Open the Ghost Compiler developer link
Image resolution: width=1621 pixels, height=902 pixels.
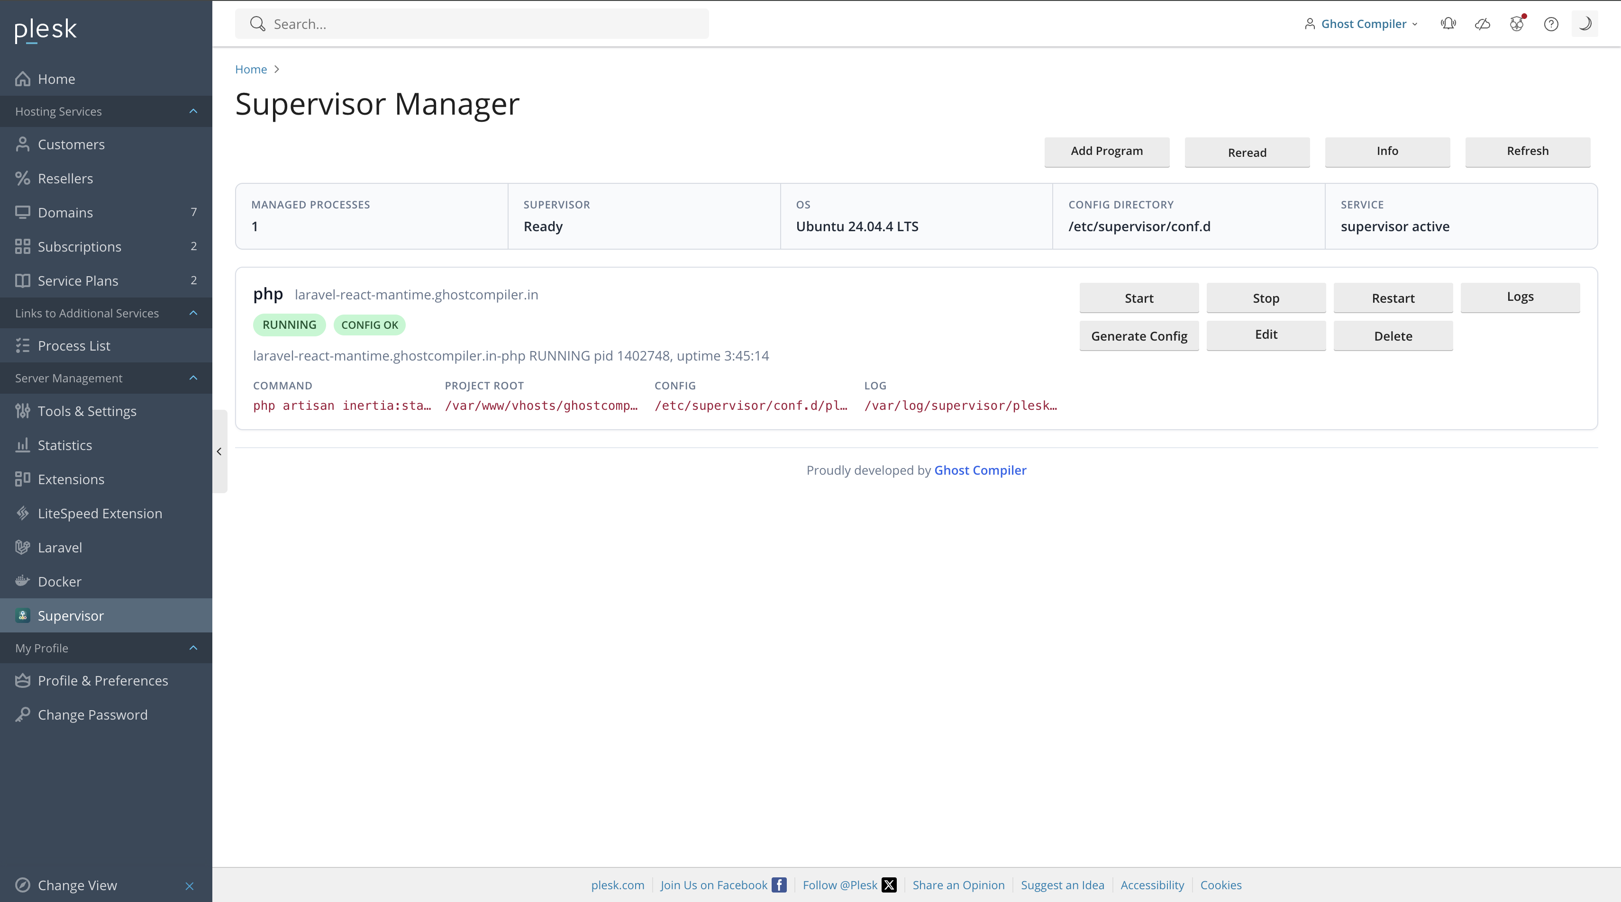980,470
